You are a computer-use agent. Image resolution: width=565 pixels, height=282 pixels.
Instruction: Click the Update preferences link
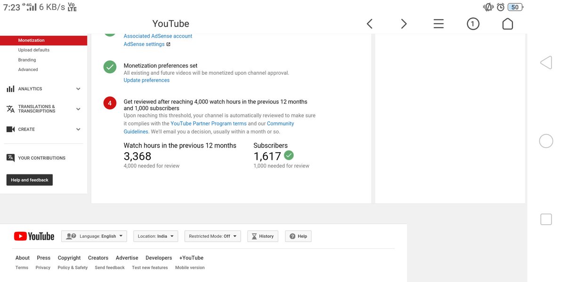pyautogui.click(x=146, y=80)
